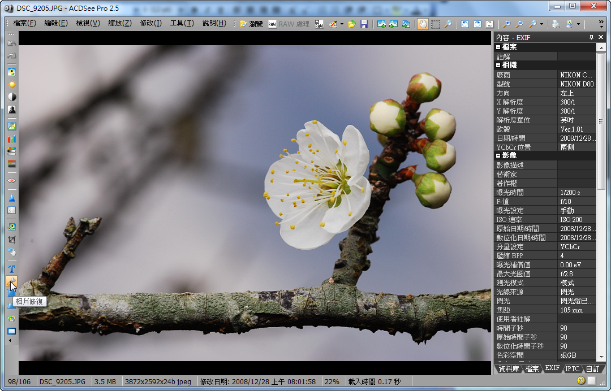The width and height of the screenshot is (611, 391).
Task: Collapse the 相機 camera section
Action: 498,65
